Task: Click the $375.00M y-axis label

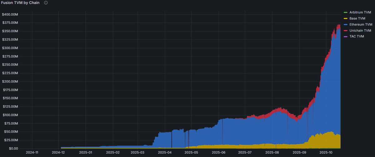Action: 10,23
